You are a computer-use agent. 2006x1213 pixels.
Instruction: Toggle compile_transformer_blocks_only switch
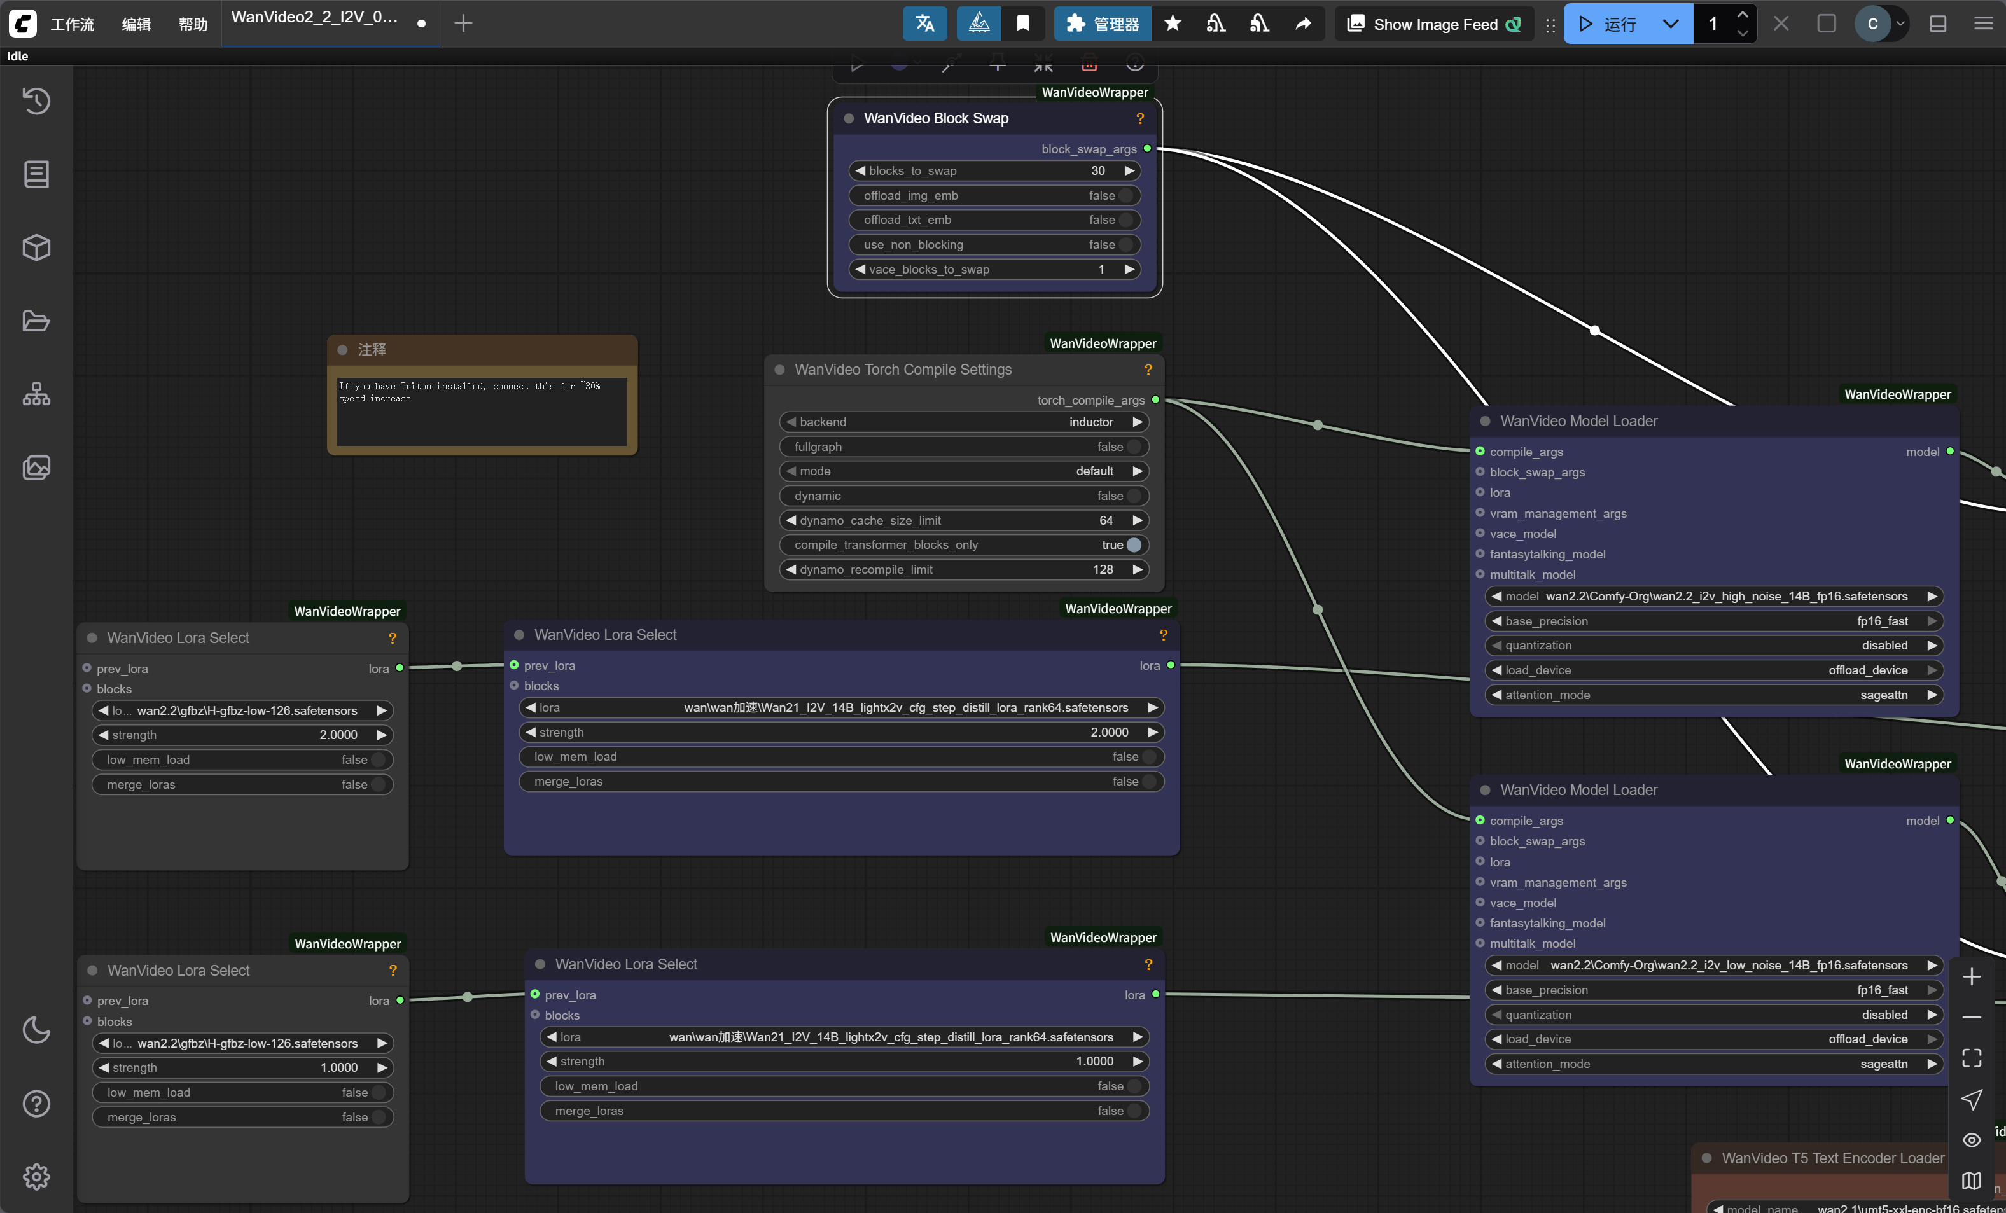point(1133,544)
